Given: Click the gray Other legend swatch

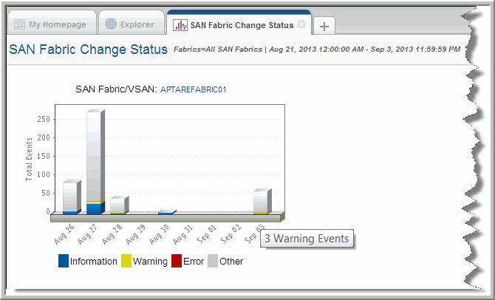Looking at the screenshot, I should pyautogui.click(x=213, y=261).
